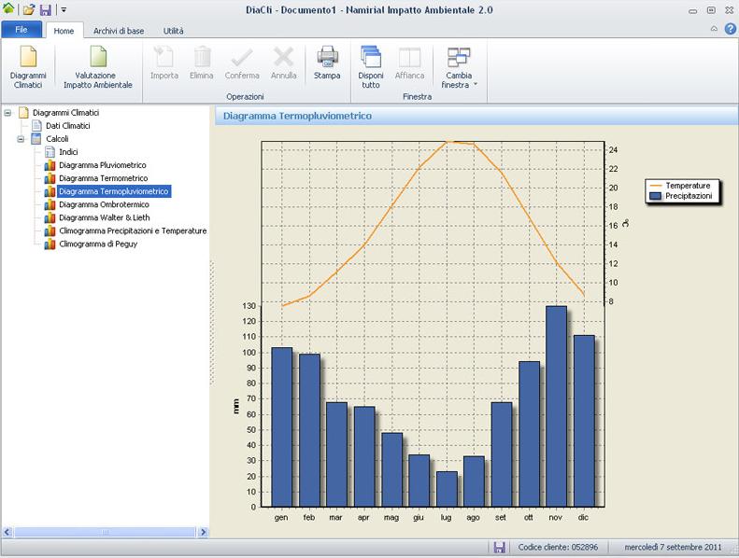
Task: Select Diagramma Walter & Lieth in tree
Action: (x=102, y=217)
